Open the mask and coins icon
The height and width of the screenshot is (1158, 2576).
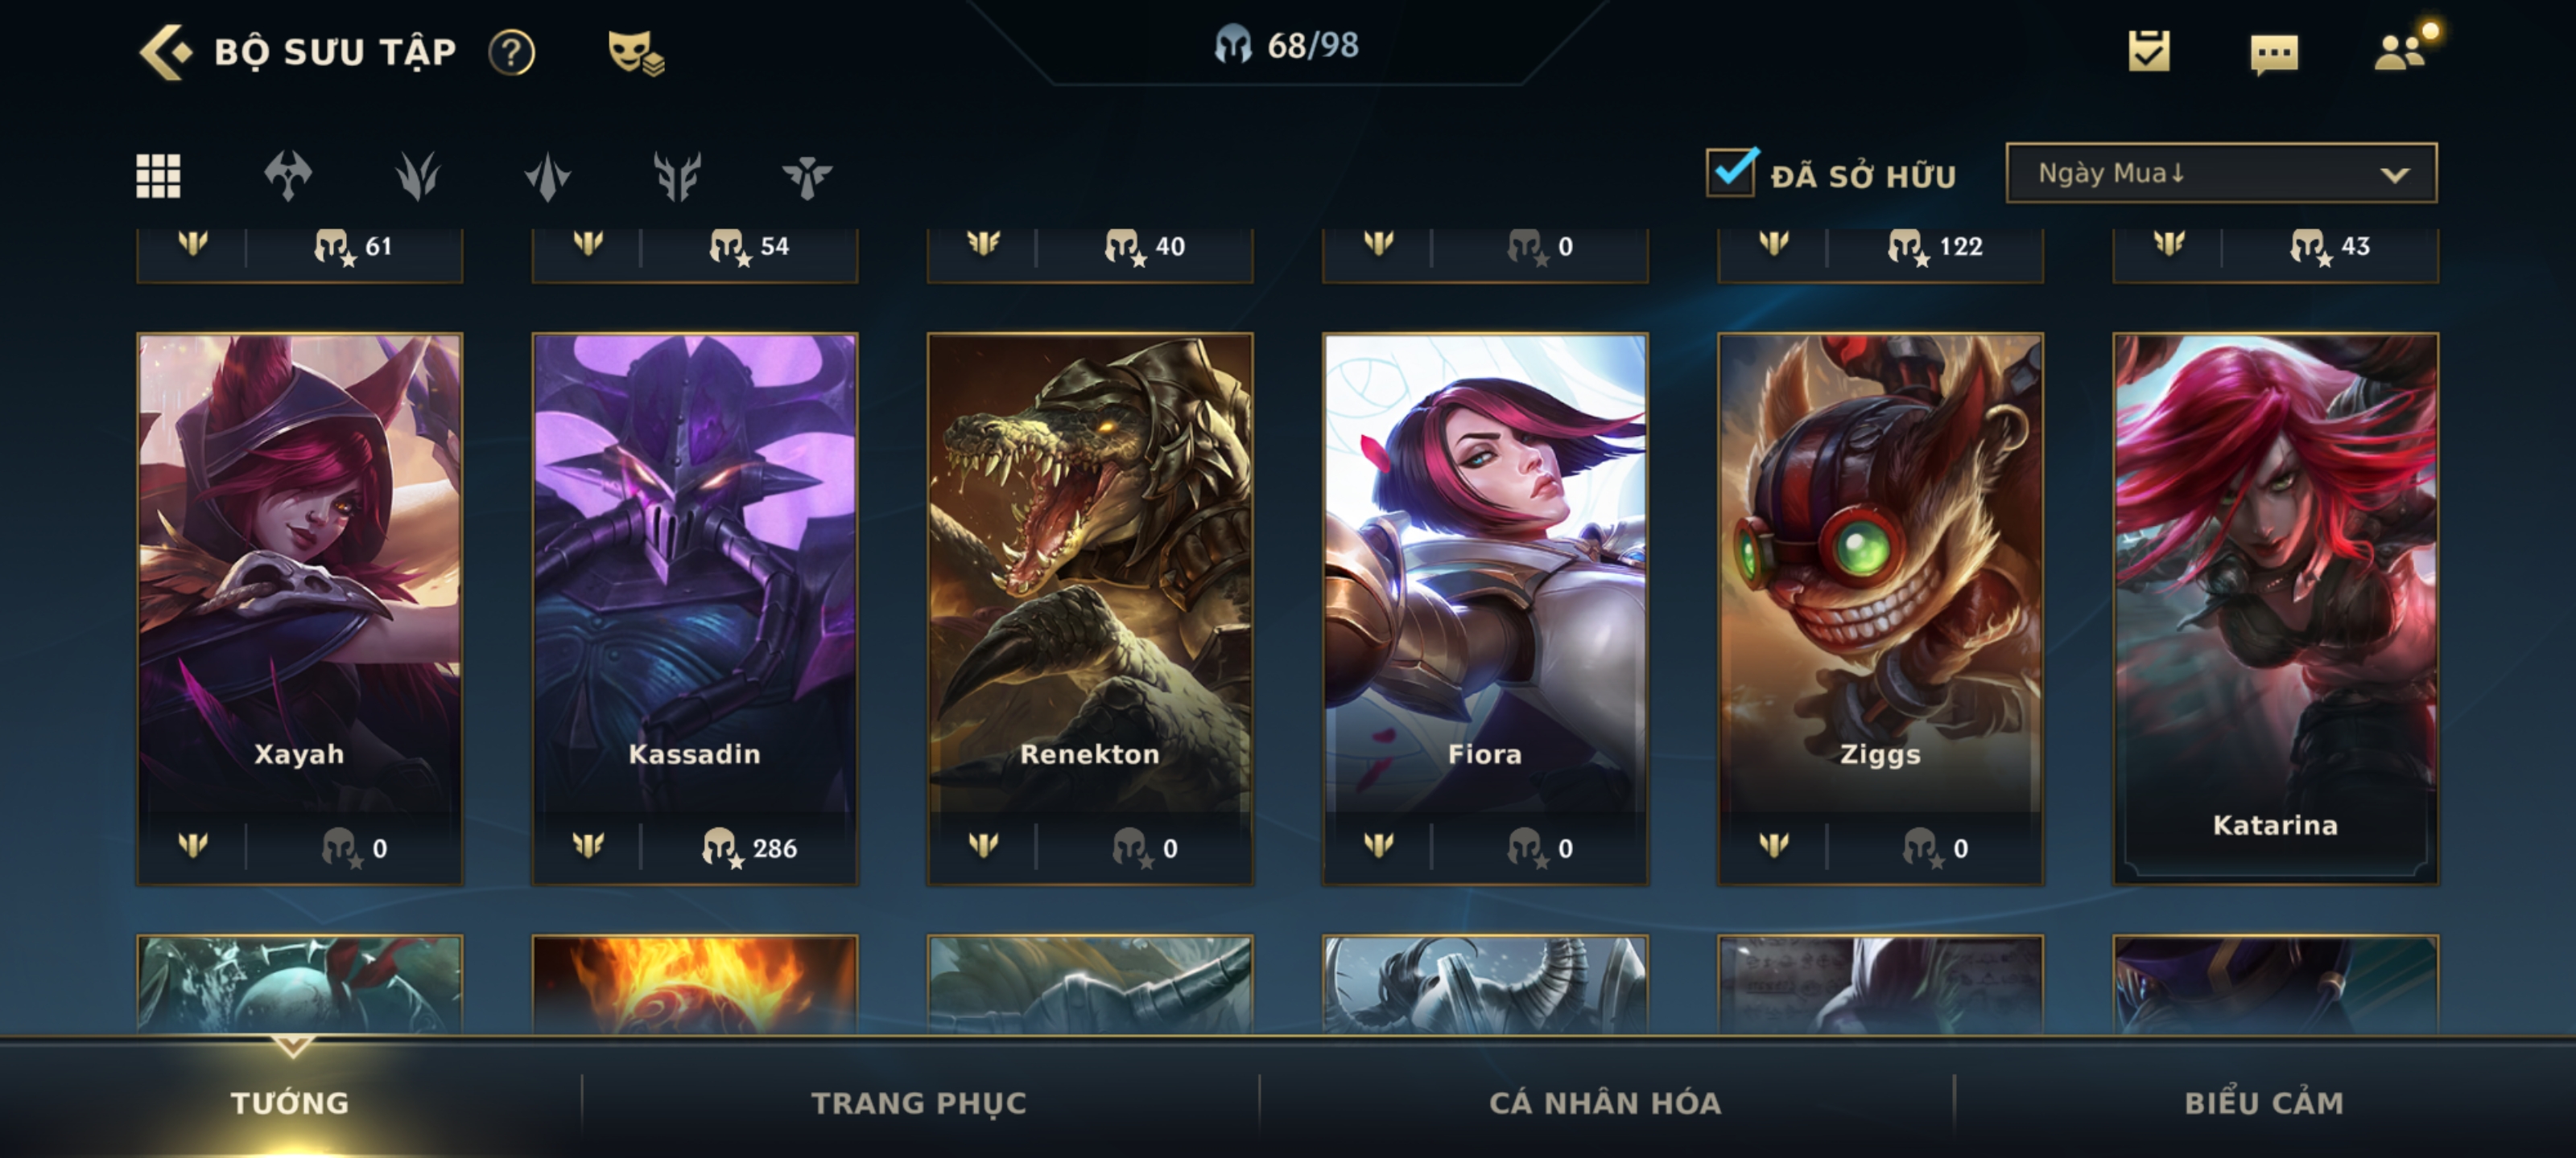point(636,52)
